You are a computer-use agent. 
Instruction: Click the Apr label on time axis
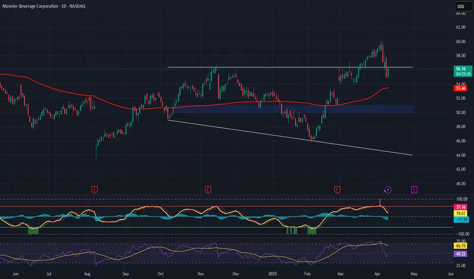(377, 274)
